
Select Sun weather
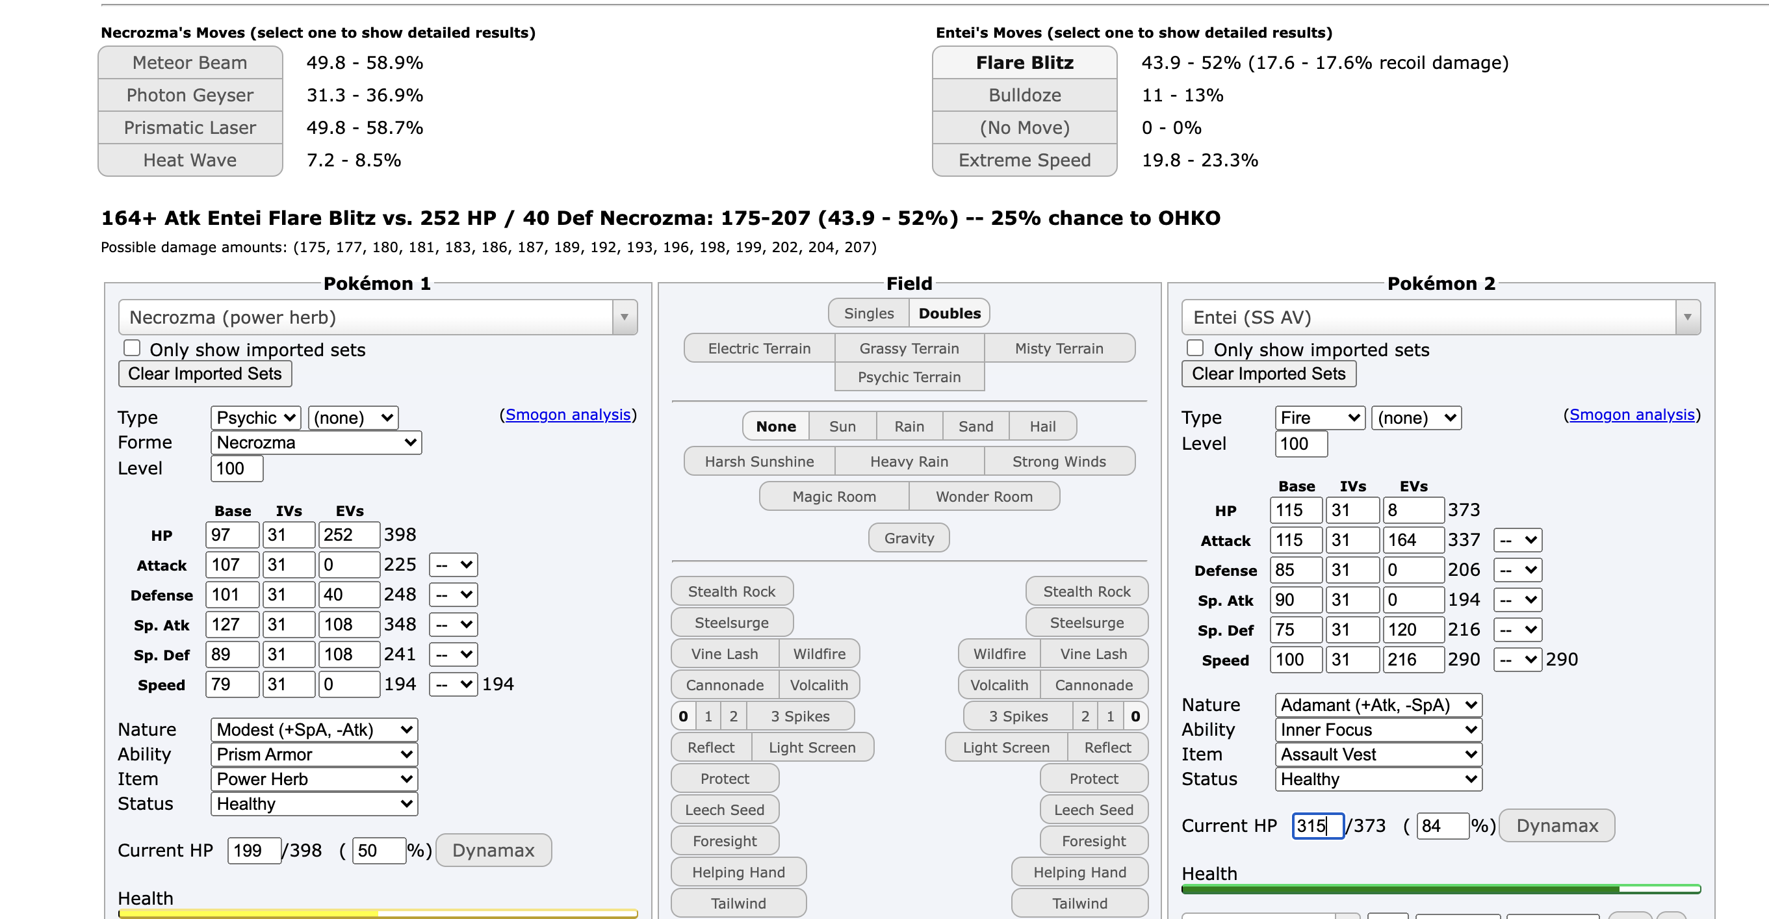[x=842, y=426]
